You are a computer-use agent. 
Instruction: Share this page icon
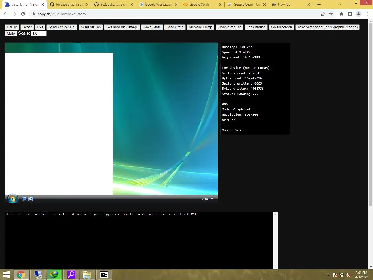[322, 14]
